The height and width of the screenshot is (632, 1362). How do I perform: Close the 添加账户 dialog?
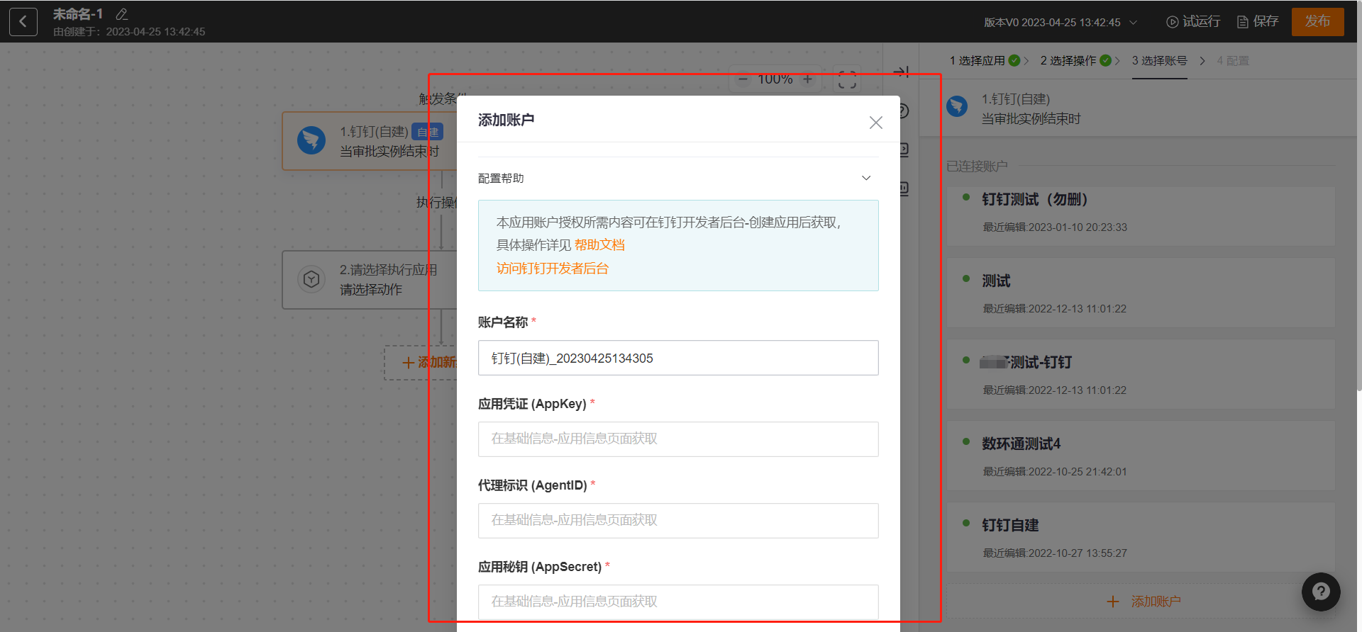pos(875,123)
